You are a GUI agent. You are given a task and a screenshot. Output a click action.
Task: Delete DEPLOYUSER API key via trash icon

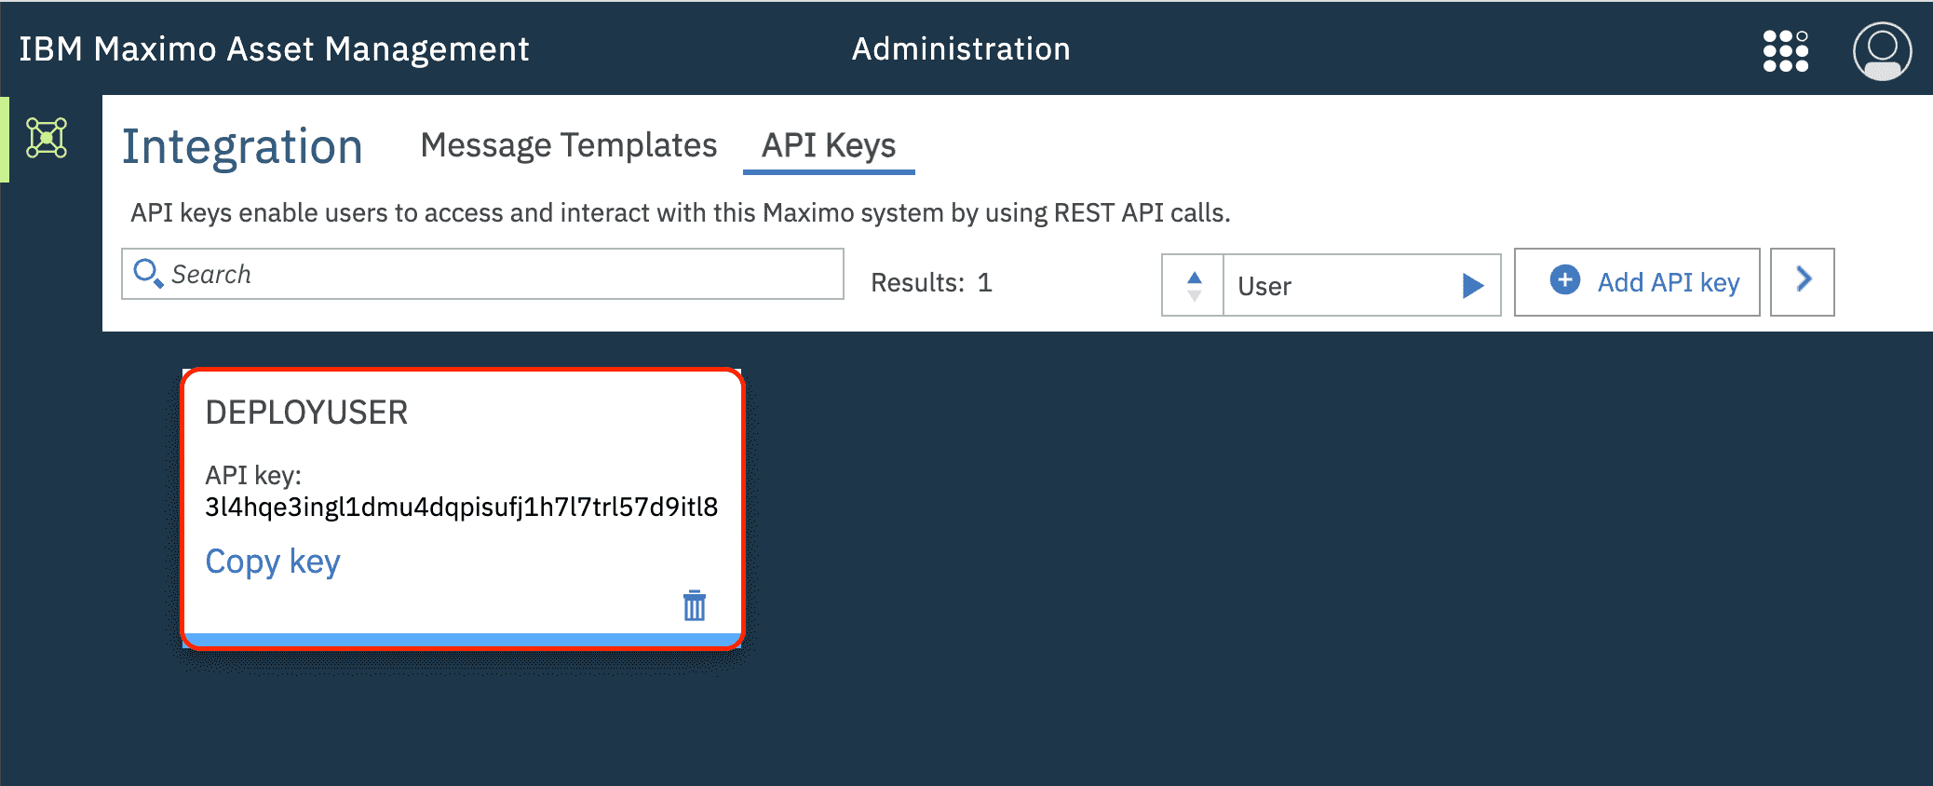695,605
